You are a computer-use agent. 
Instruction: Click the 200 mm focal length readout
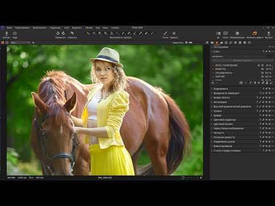coord(40,177)
